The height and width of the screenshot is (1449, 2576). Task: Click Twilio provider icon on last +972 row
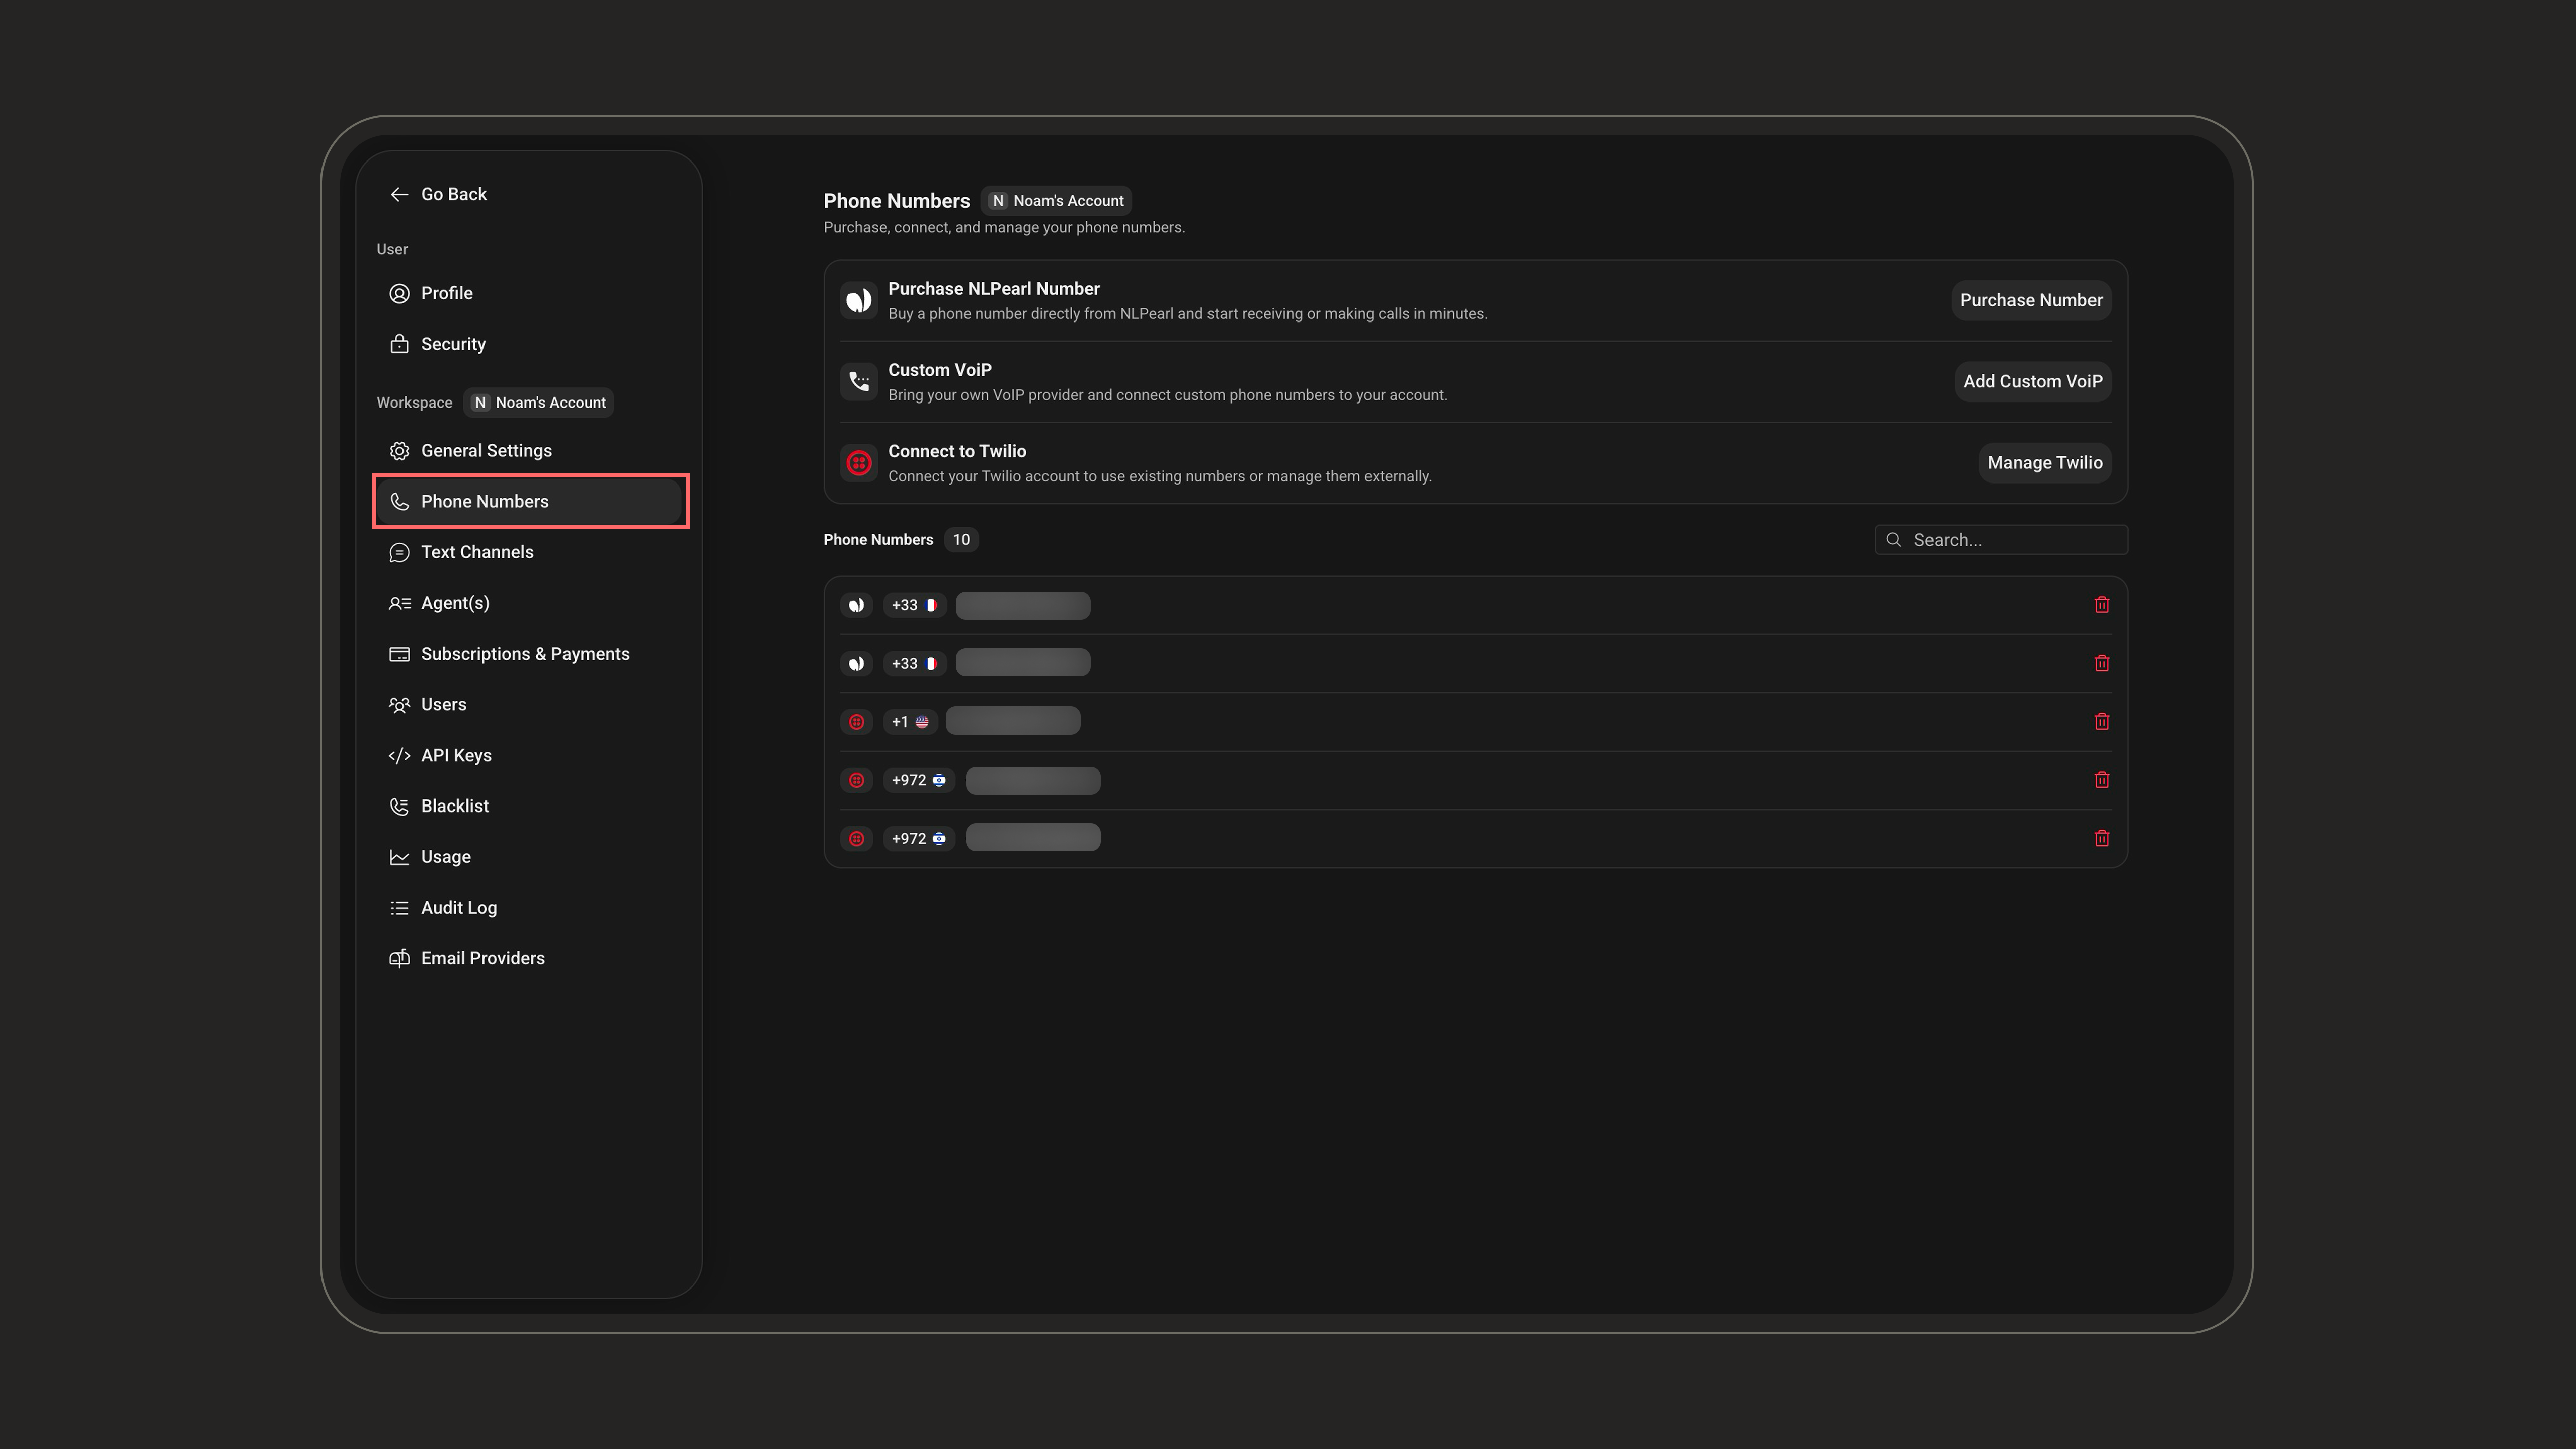click(x=856, y=838)
